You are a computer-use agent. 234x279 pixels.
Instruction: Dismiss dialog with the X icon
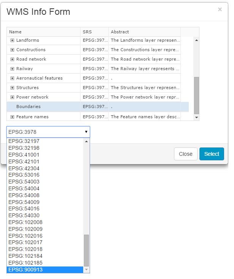coord(220,9)
